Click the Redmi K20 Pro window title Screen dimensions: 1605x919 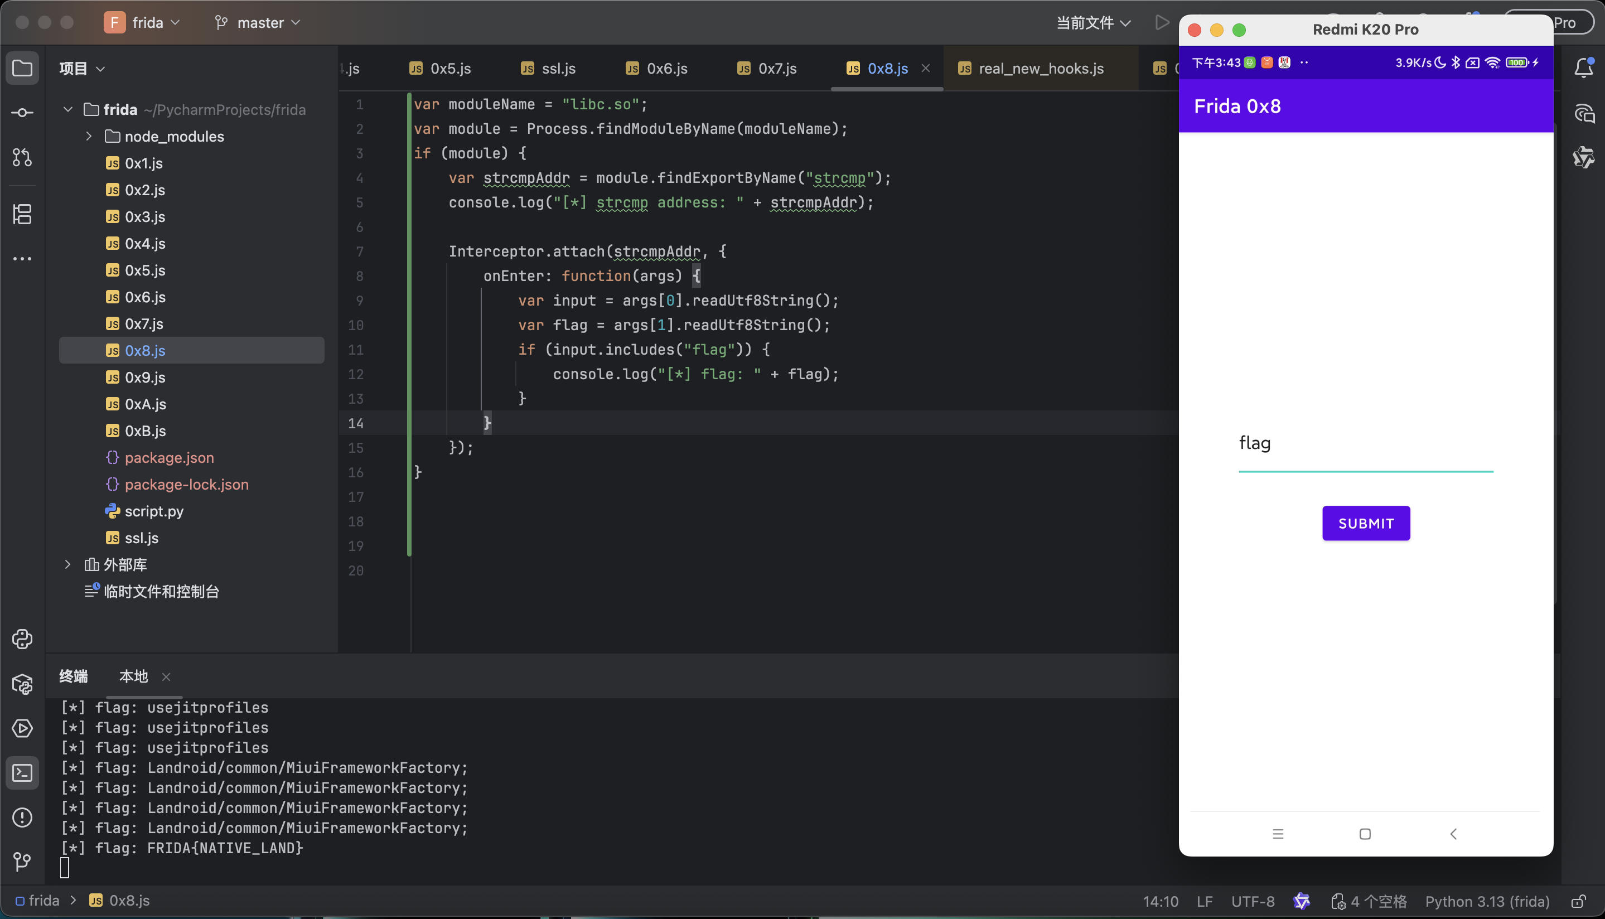(1365, 30)
